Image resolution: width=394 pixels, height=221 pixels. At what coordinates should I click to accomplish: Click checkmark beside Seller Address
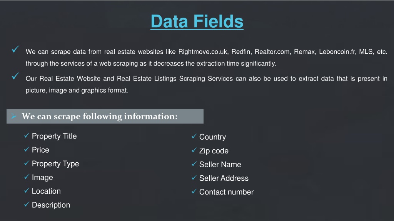[x=194, y=178]
